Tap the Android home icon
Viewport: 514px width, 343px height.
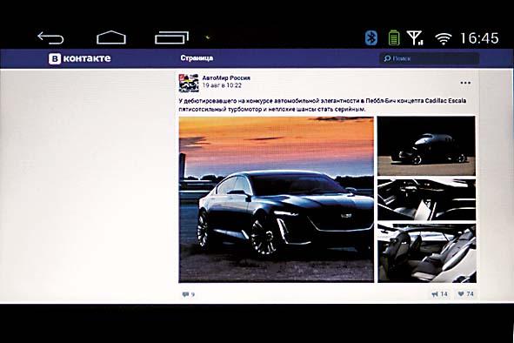tap(111, 37)
